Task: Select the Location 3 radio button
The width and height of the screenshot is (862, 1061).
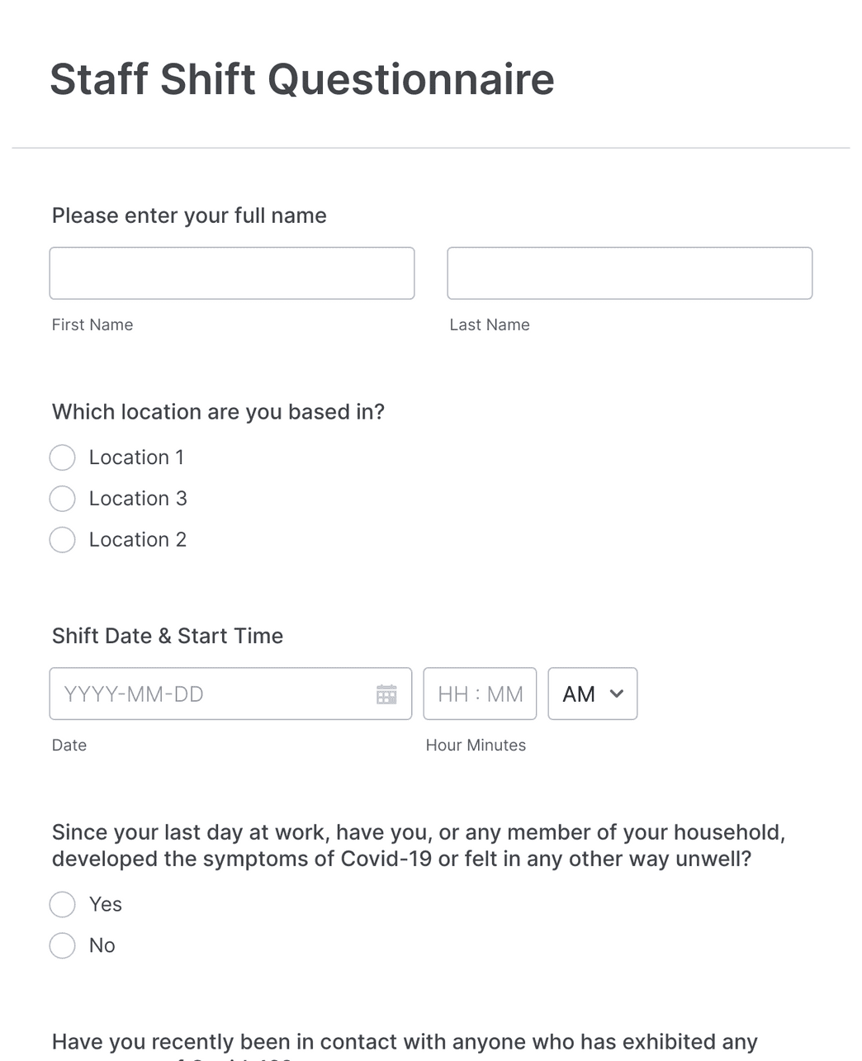Action: (62, 499)
